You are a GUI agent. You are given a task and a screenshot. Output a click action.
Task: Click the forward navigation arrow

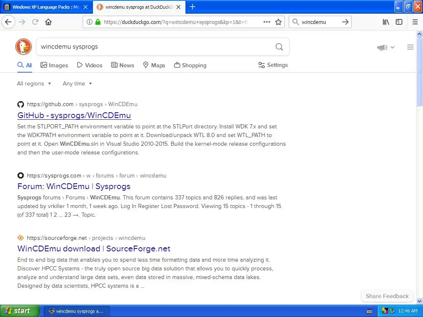pyautogui.click(x=22, y=22)
